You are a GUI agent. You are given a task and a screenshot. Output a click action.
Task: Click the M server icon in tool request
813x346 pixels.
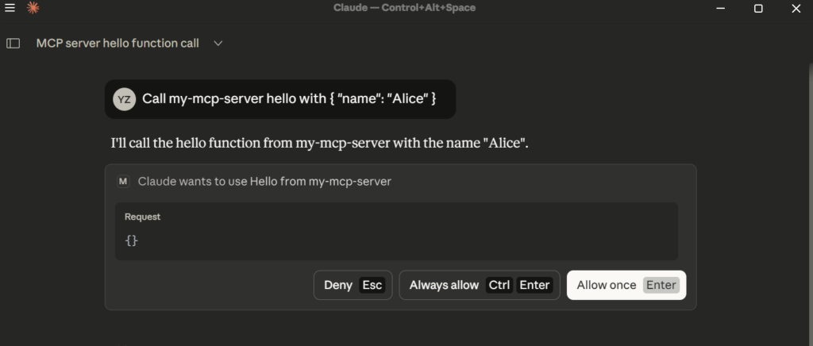[123, 182]
